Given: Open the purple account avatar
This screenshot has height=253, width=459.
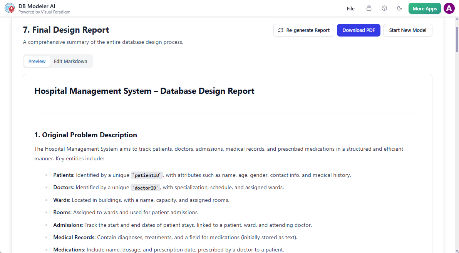Looking at the screenshot, I should tap(449, 8).
